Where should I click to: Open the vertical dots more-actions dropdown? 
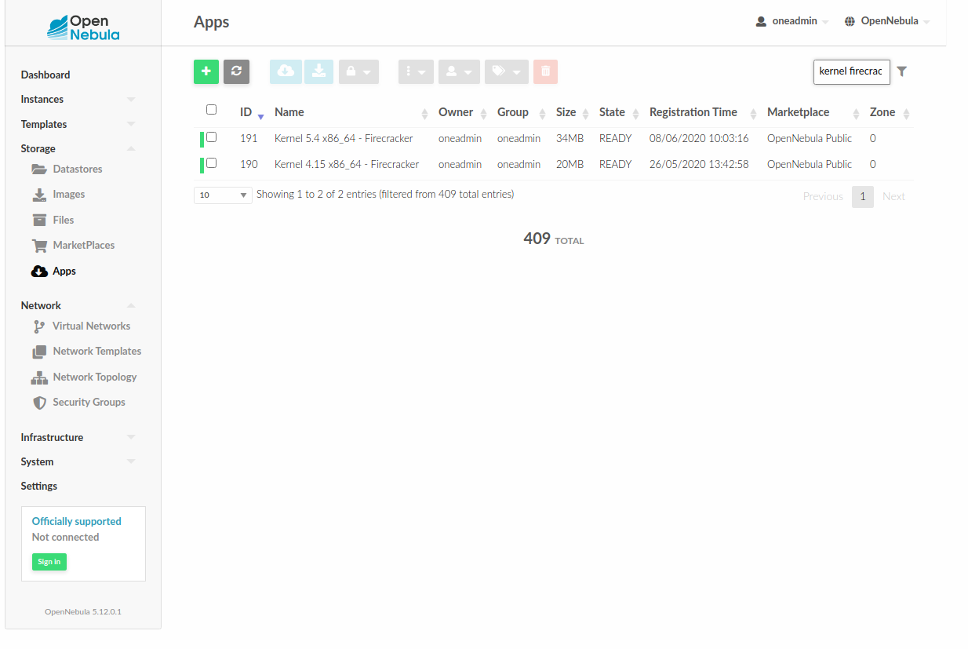pos(416,71)
